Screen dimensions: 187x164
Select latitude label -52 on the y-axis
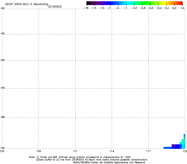pos(2,34)
